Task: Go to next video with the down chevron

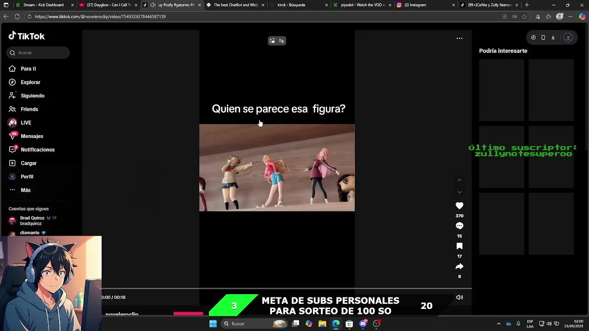Action: [459, 192]
